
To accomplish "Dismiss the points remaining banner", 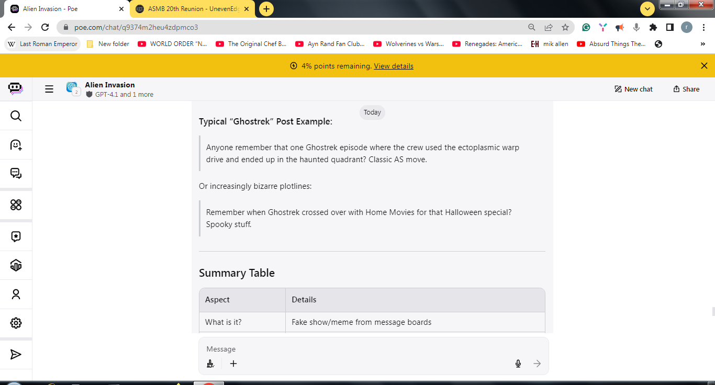I will pyautogui.click(x=704, y=65).
